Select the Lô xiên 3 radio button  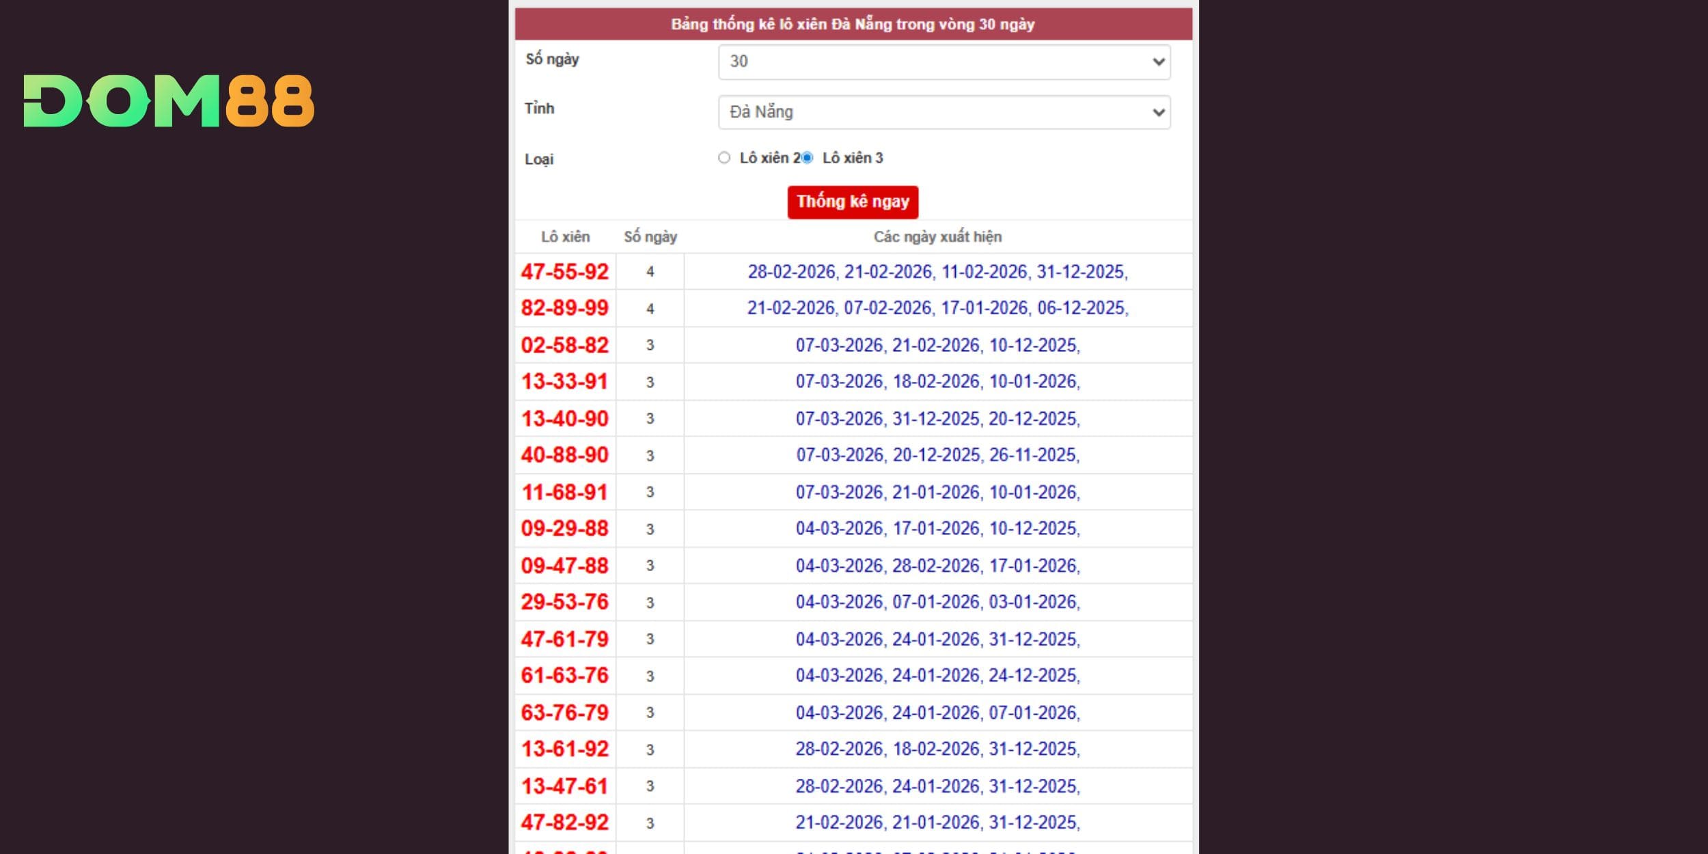pyautogui.click(x=807, y=158)
